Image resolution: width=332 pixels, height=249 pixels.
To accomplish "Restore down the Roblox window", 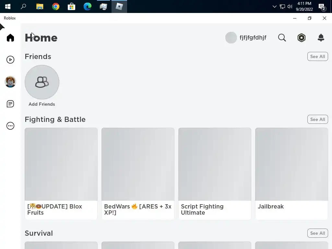I will (310, 18).
